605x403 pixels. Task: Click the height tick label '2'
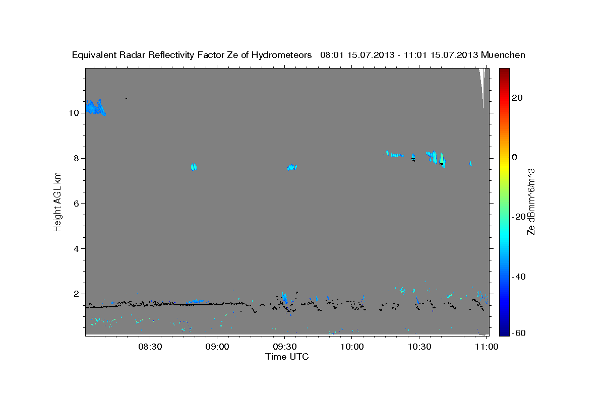tap(76, 294)
